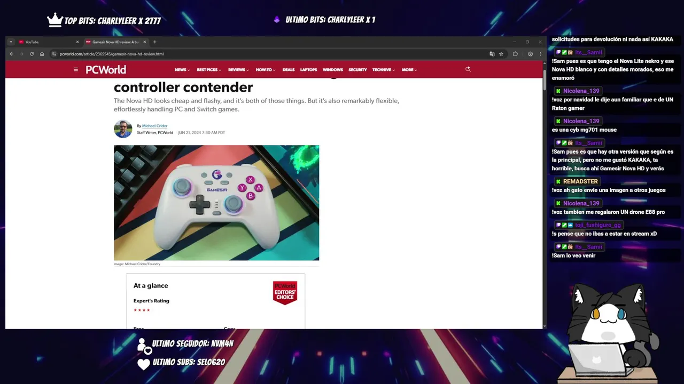
Task: Click the 'JUN 21, 2024 7:30 AM PDT' date
Action: pyautogui.click(x=201, y=132)
